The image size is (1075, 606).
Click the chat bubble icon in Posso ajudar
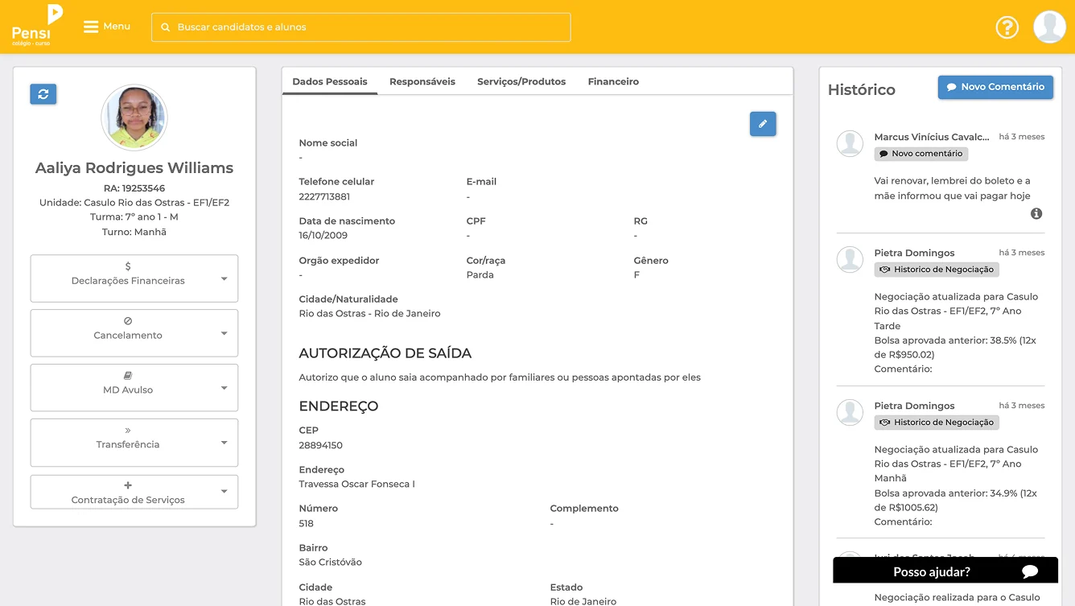click(1030, 572)
